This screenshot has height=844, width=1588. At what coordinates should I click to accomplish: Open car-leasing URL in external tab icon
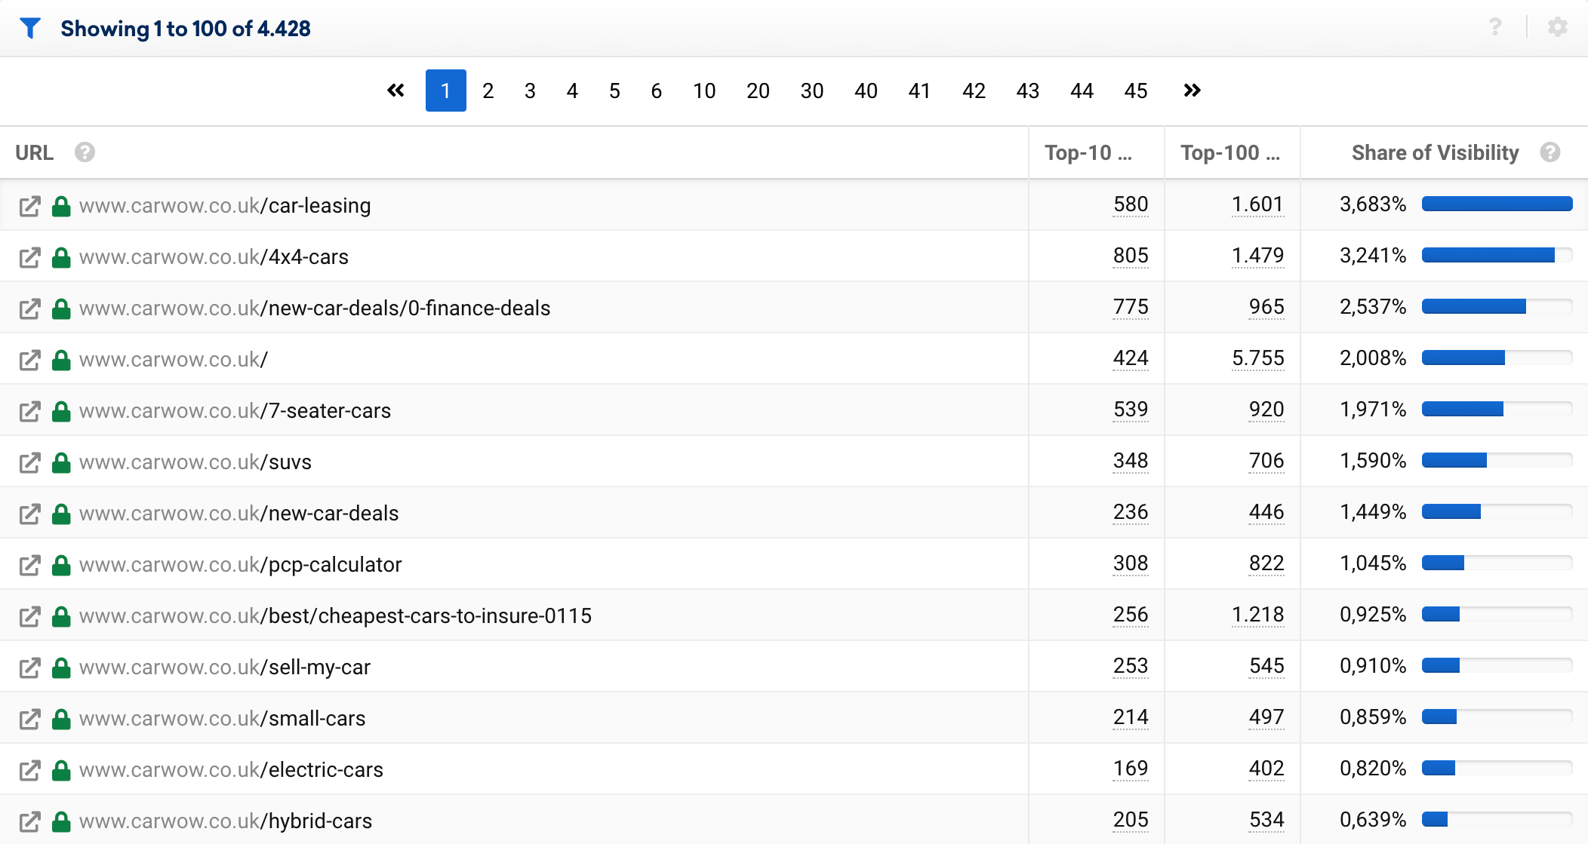[29, 206]
